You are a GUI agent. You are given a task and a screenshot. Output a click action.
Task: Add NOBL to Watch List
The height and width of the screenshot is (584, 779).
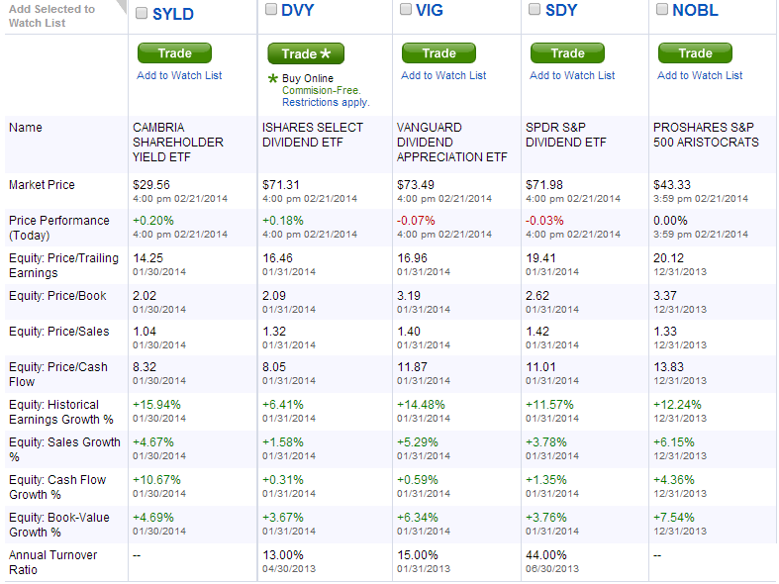pyautogui.click(x=700, y=75)
